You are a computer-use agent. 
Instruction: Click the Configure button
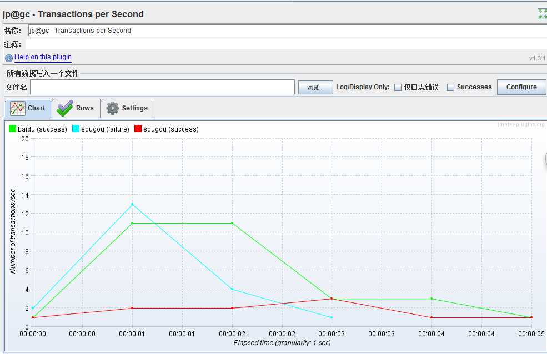click(x=521, y=87)
